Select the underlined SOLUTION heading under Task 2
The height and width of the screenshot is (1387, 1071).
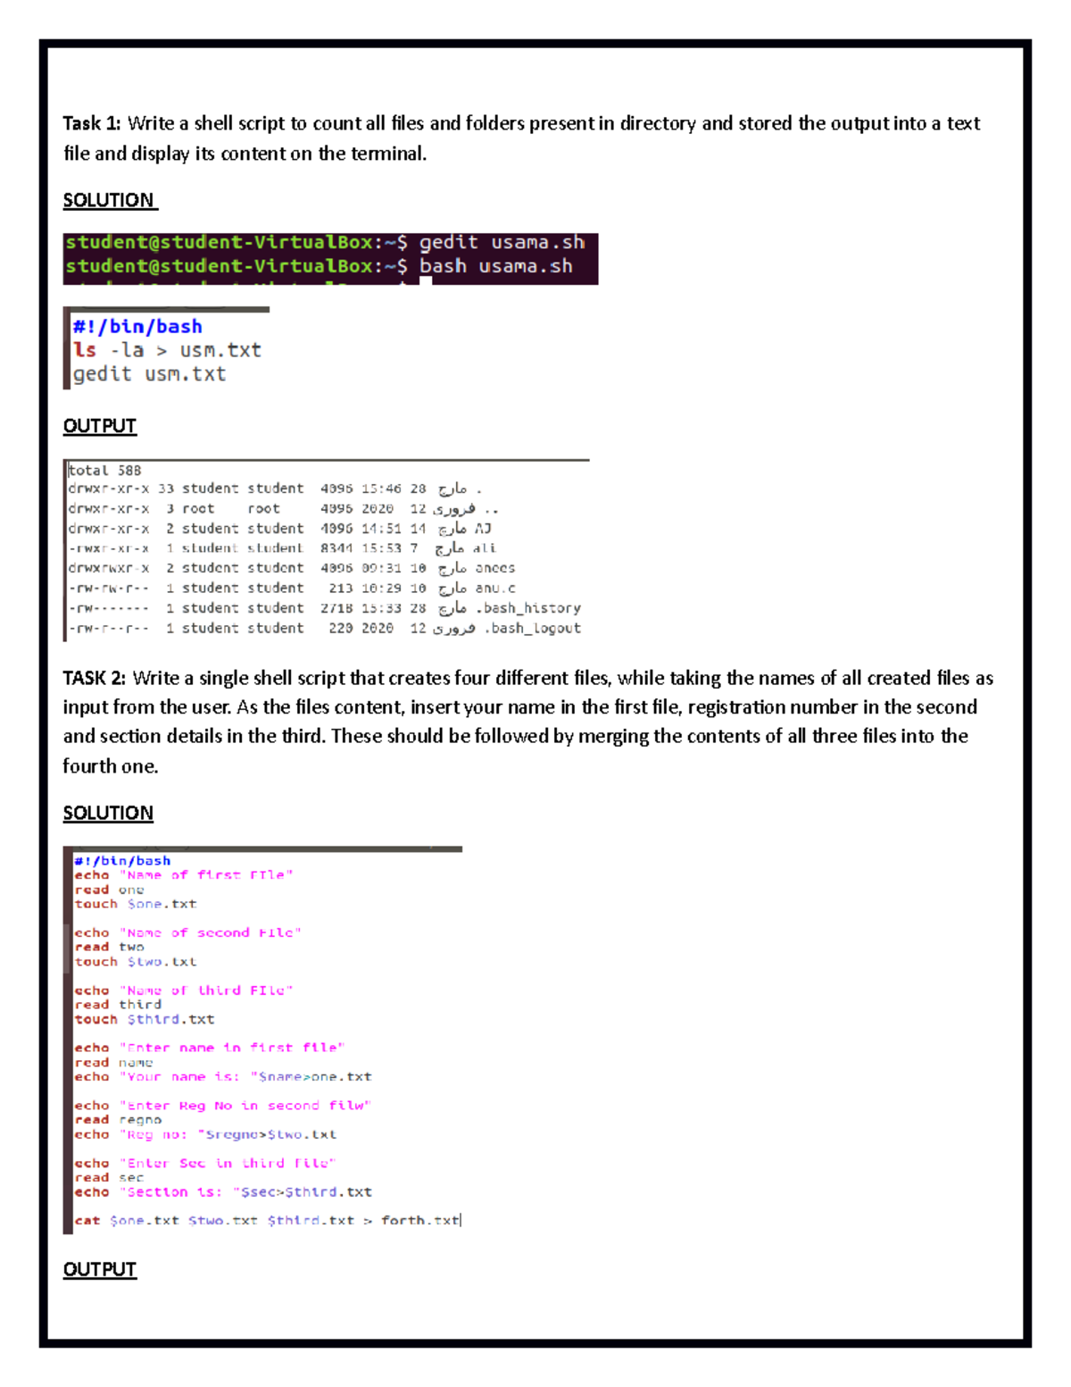108,813
